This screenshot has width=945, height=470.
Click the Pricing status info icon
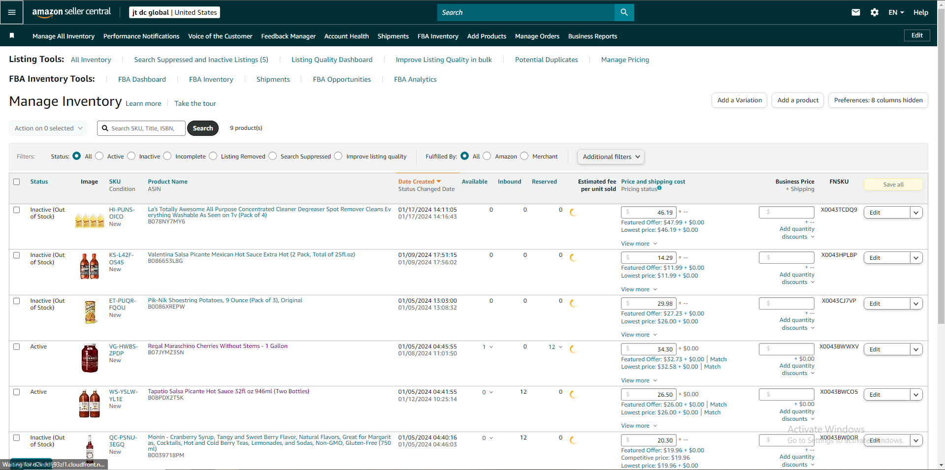click(x=659, y=188)
